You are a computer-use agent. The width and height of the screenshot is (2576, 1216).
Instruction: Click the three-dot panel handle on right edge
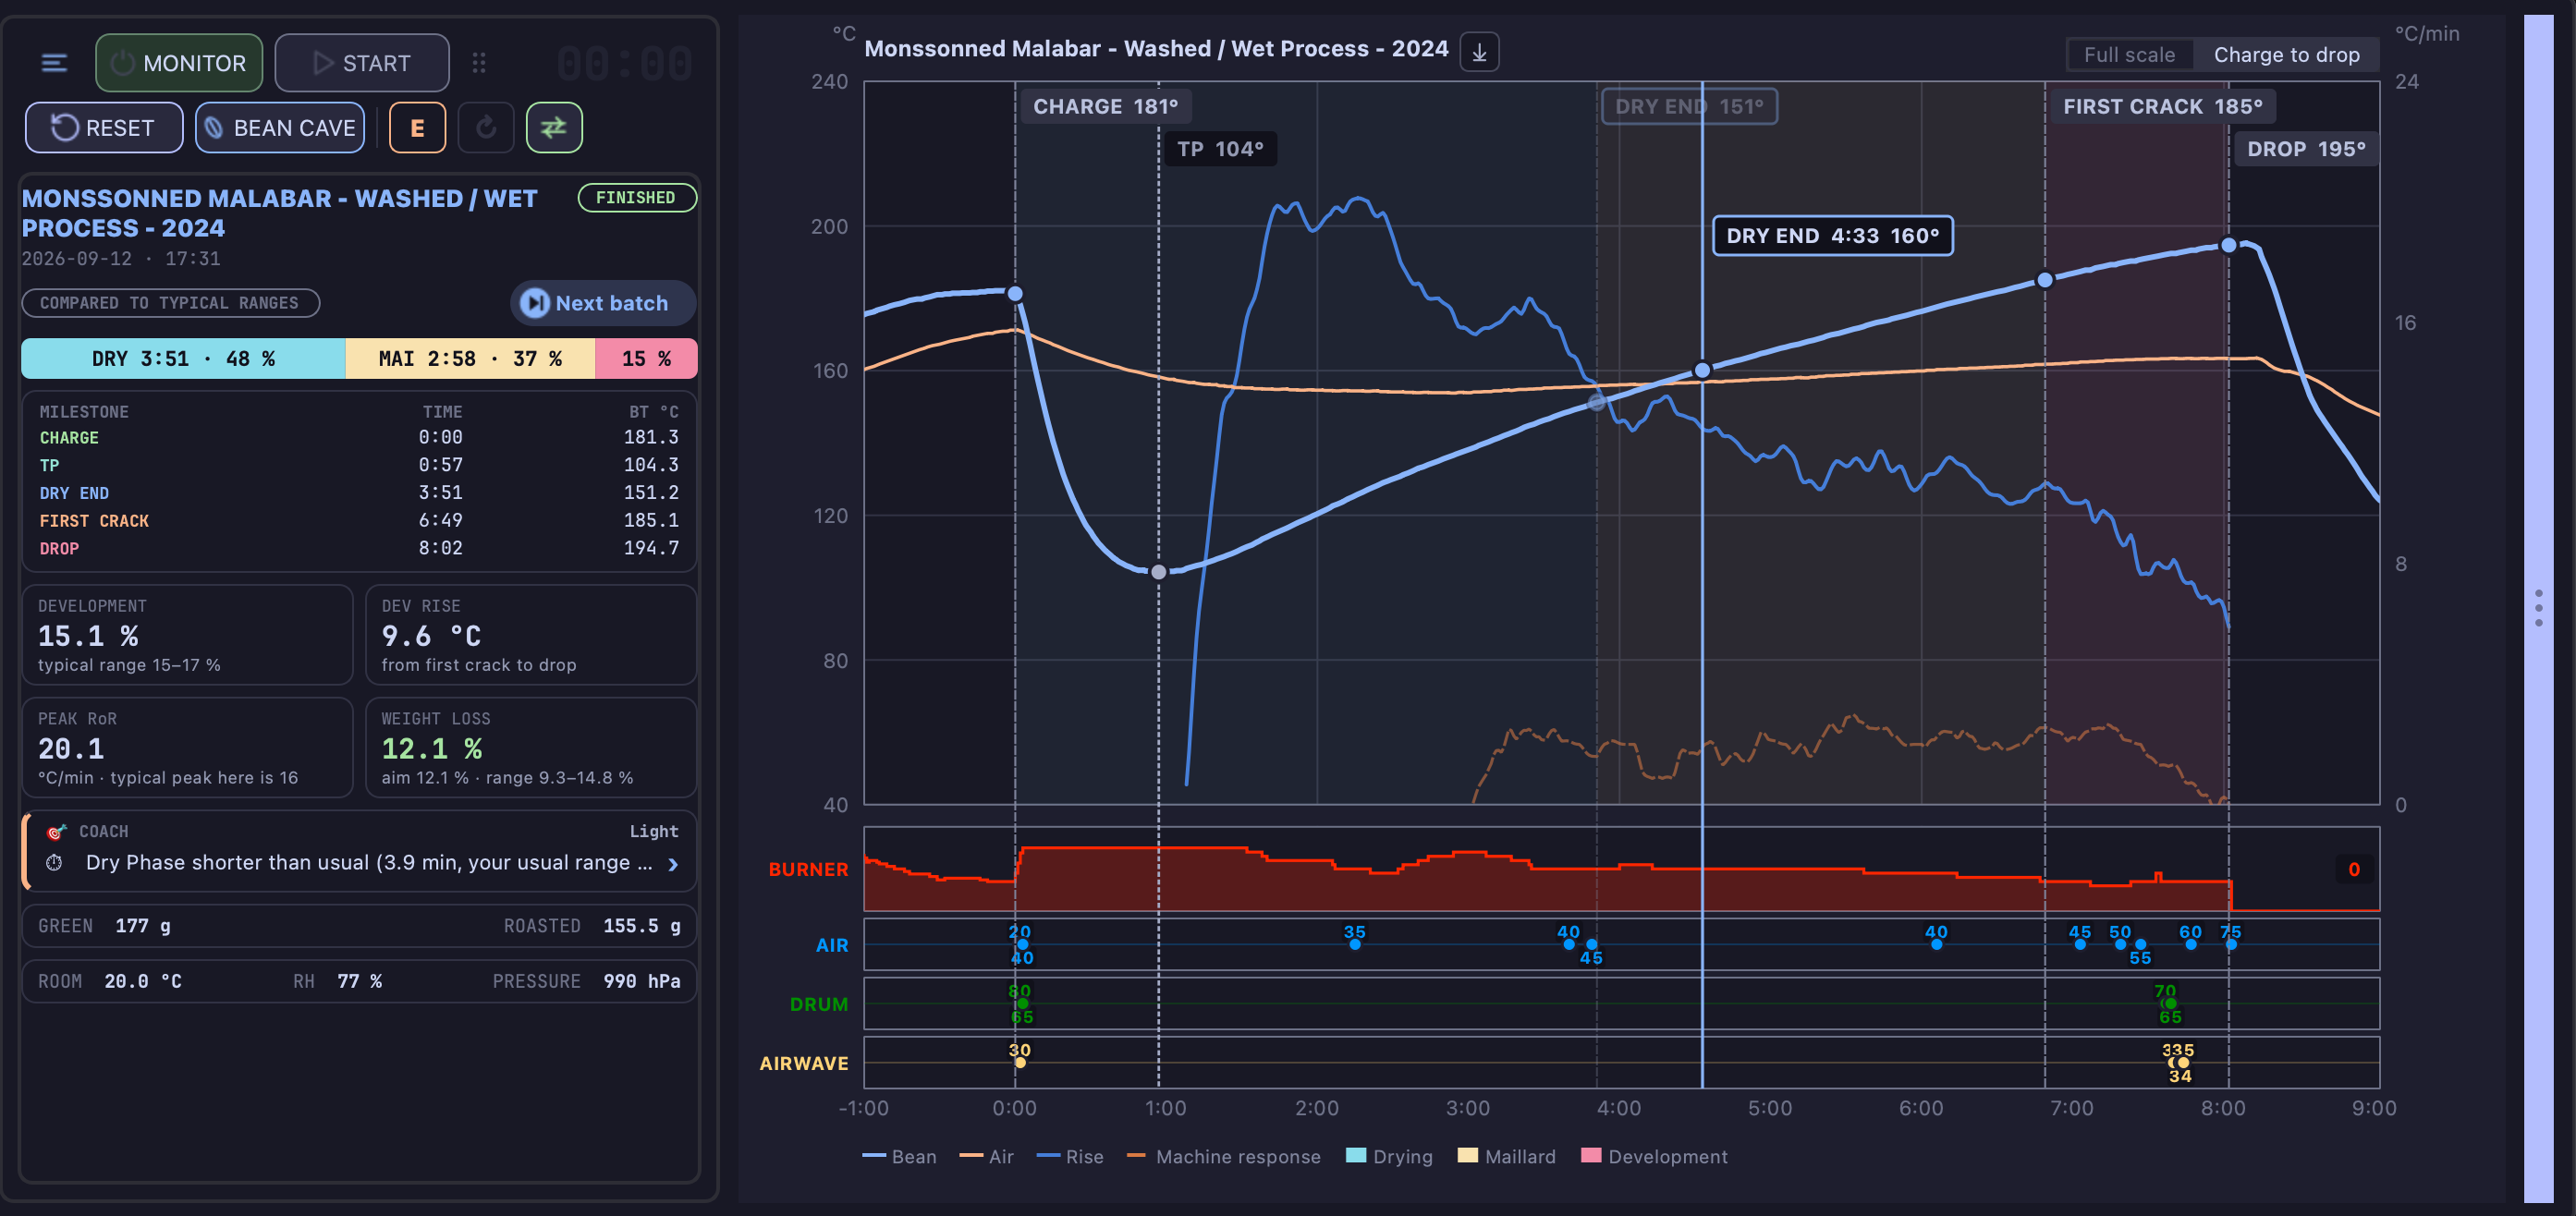click(x=2538, y=608)
